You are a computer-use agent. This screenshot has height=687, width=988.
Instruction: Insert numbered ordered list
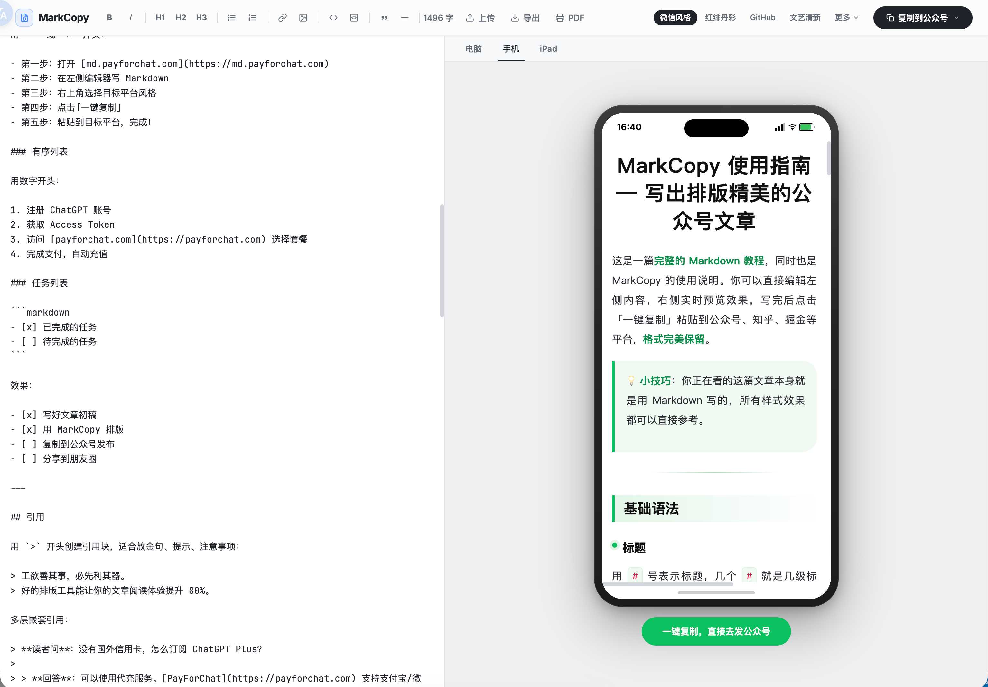tap(253, 18)
